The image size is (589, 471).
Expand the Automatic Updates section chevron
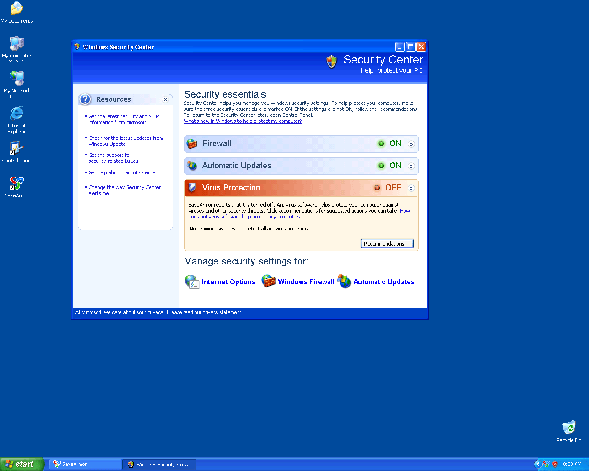coord(411,166)
